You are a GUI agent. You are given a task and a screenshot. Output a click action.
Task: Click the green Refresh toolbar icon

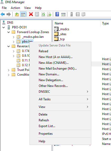pos(43,14)
